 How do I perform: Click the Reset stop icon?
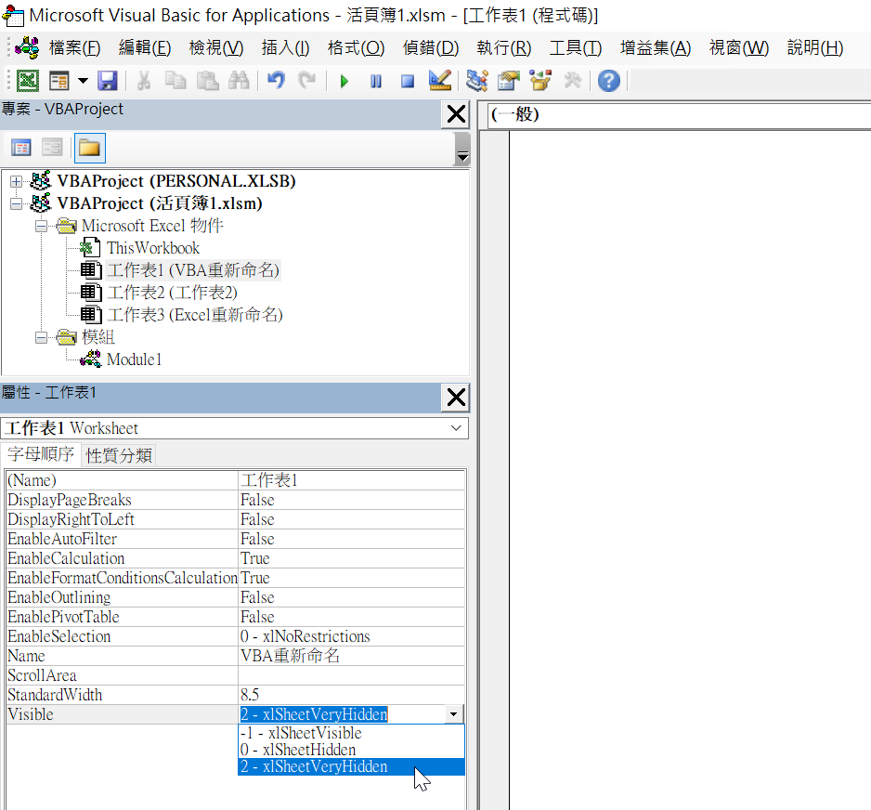click(408, 82)
